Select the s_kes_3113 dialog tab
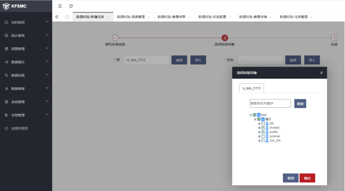 click(x=252, y=88)
